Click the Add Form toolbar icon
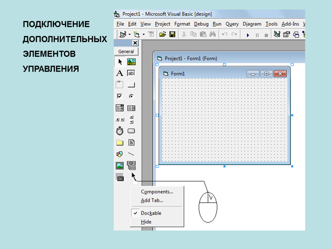The image size is (332, 249). coord(137,34)
